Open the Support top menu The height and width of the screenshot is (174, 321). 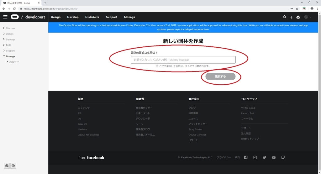point(112,17)
